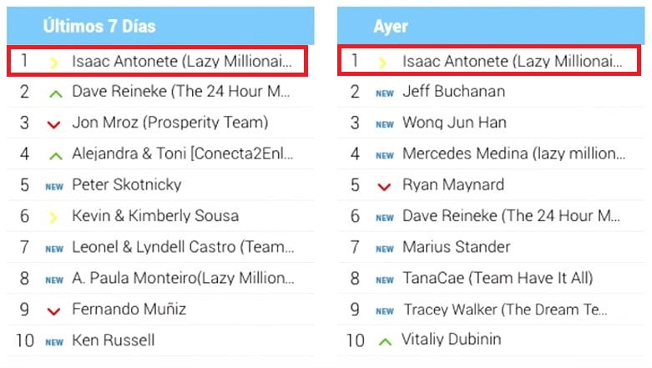This screenshot has height=368, width=652.
Task: Click NEW badge beside Peter Skotnicky
Action: (54, 186)
